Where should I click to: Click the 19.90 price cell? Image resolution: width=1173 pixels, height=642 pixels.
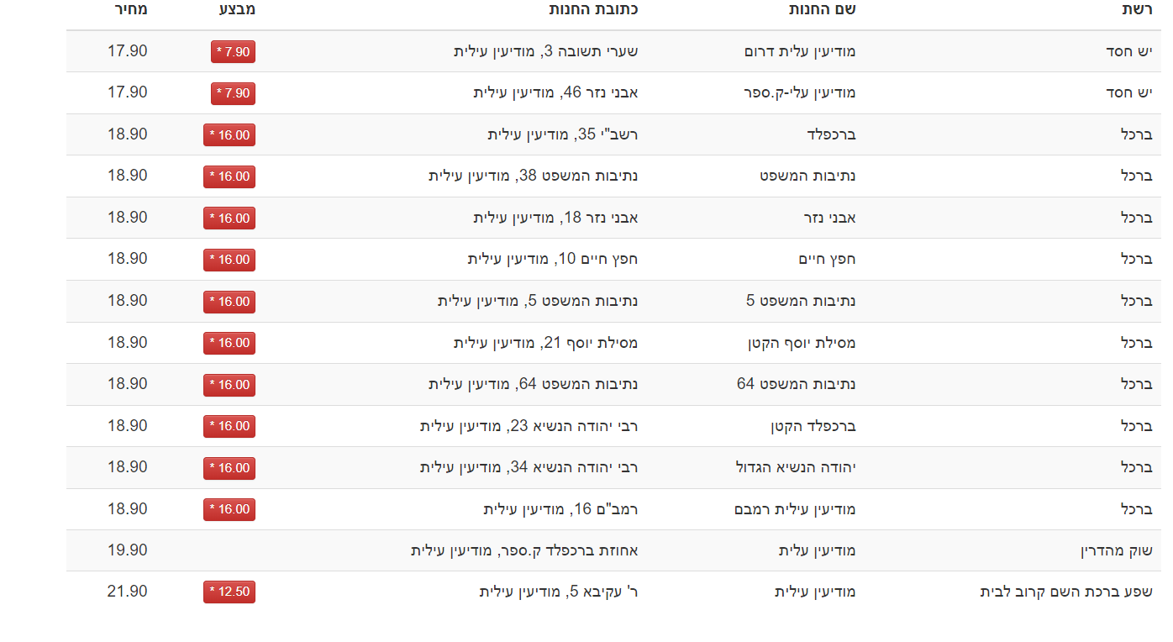pyautogui.click(x=128, y=550)
